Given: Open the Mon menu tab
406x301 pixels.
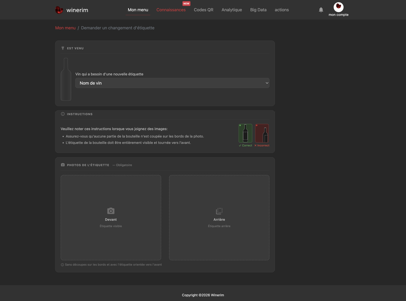Looking at the screenshot, I should pyautogui.click(x=138, y=10).
